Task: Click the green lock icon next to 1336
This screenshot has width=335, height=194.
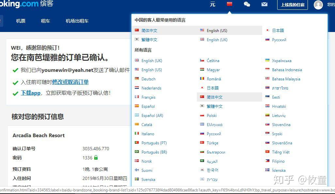Action: 96,158
